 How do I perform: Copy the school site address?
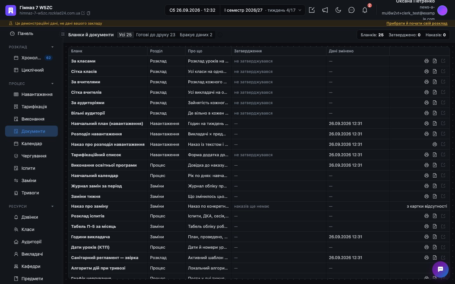(x=88, y=13)
